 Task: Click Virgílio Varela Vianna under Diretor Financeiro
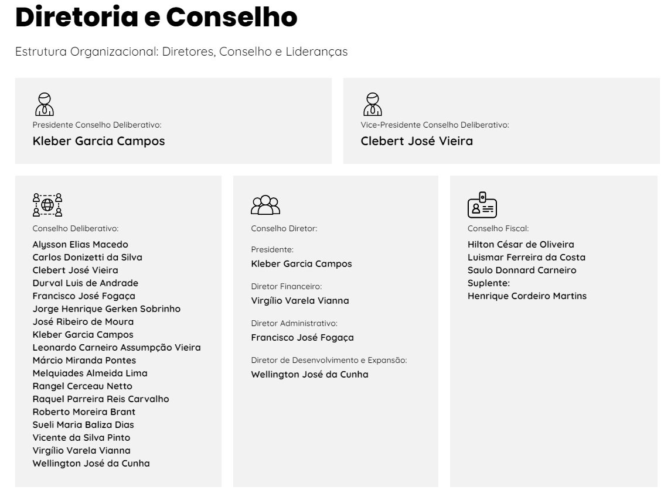point(300,301)
